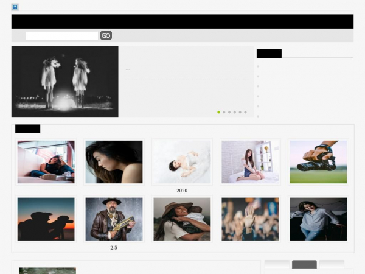Viewport: 365px width, 274px height.
Task: Open thumbnail of woman in striped shirt
Action: click(x=318, y=219)
